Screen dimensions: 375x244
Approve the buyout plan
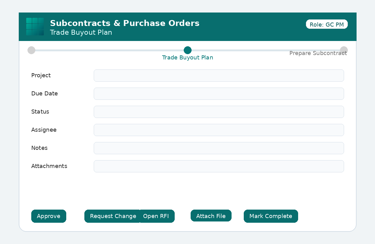pos(49,216)
